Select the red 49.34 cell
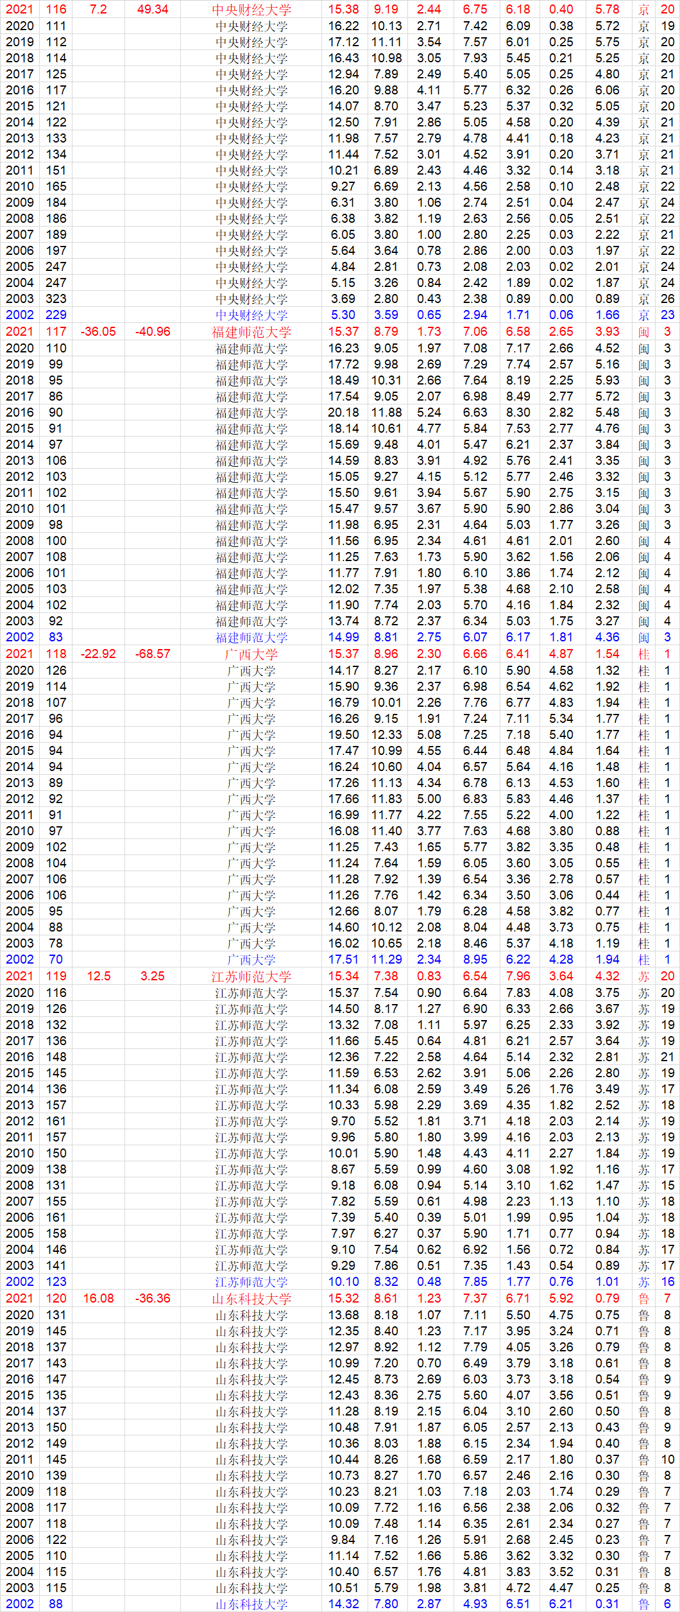Viewport: 680px width, 1612px height. pos(153,10)
